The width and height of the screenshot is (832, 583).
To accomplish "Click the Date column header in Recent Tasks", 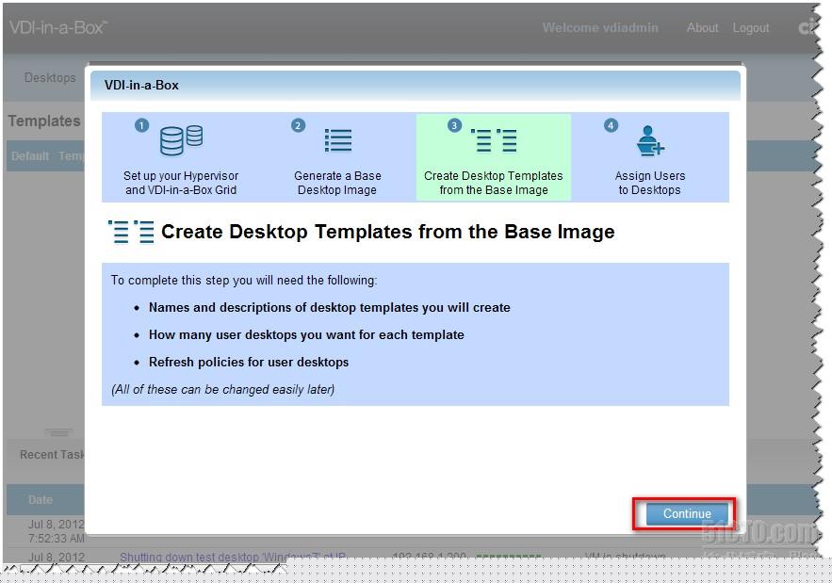I will [41, 500].
